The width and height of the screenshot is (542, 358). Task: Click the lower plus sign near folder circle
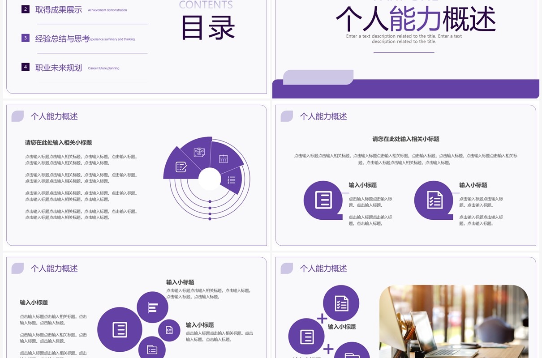[x=328, y=349]
